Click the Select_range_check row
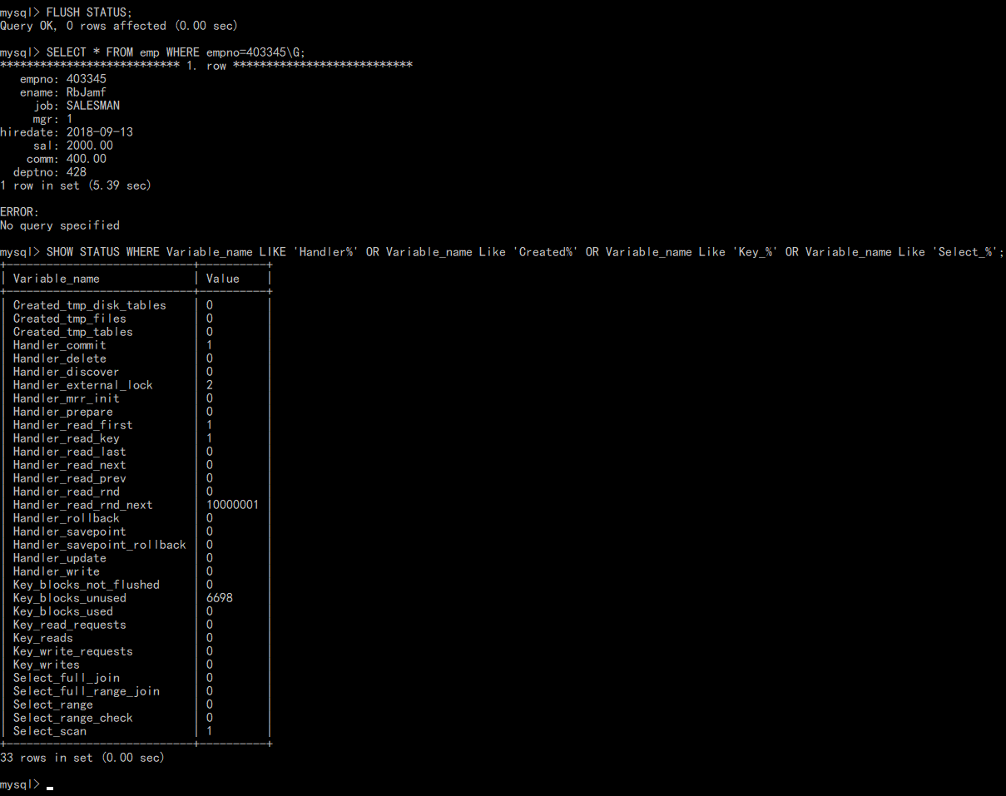Screen dimensions: 1006x796 point(136,718)
